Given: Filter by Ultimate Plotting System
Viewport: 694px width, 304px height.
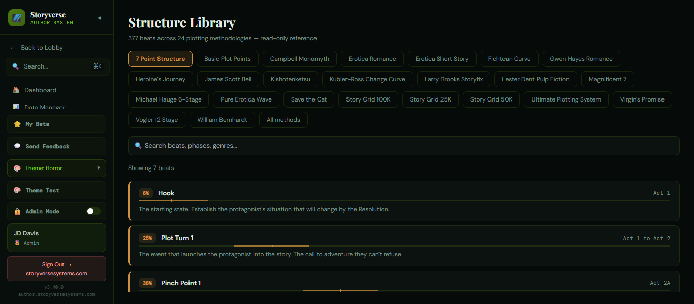Looking at the screenshot, I should pos(566,99).
